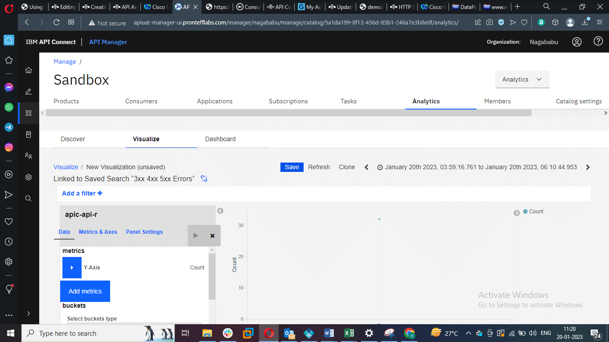Select the Metrics & Axes tab
This screenshot has width=609, height=342.
tap(98, 232)
